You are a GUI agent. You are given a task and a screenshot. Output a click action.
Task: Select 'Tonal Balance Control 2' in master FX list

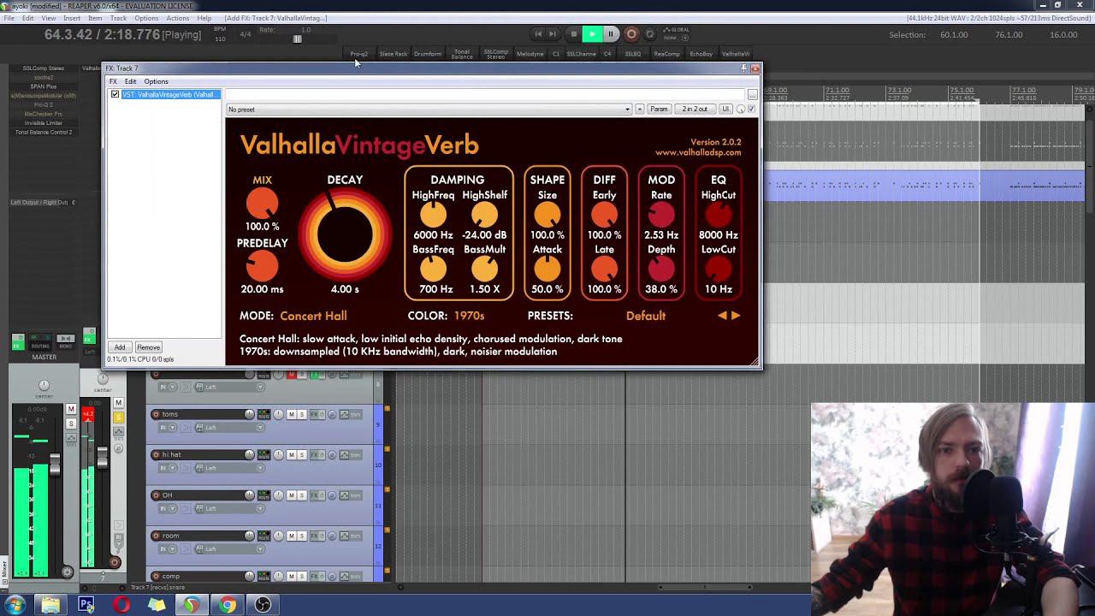click(x=44, y=133)
